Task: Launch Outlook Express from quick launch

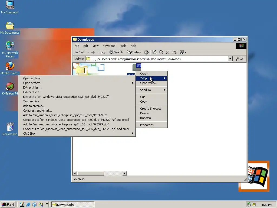Action: click(34, 204)
